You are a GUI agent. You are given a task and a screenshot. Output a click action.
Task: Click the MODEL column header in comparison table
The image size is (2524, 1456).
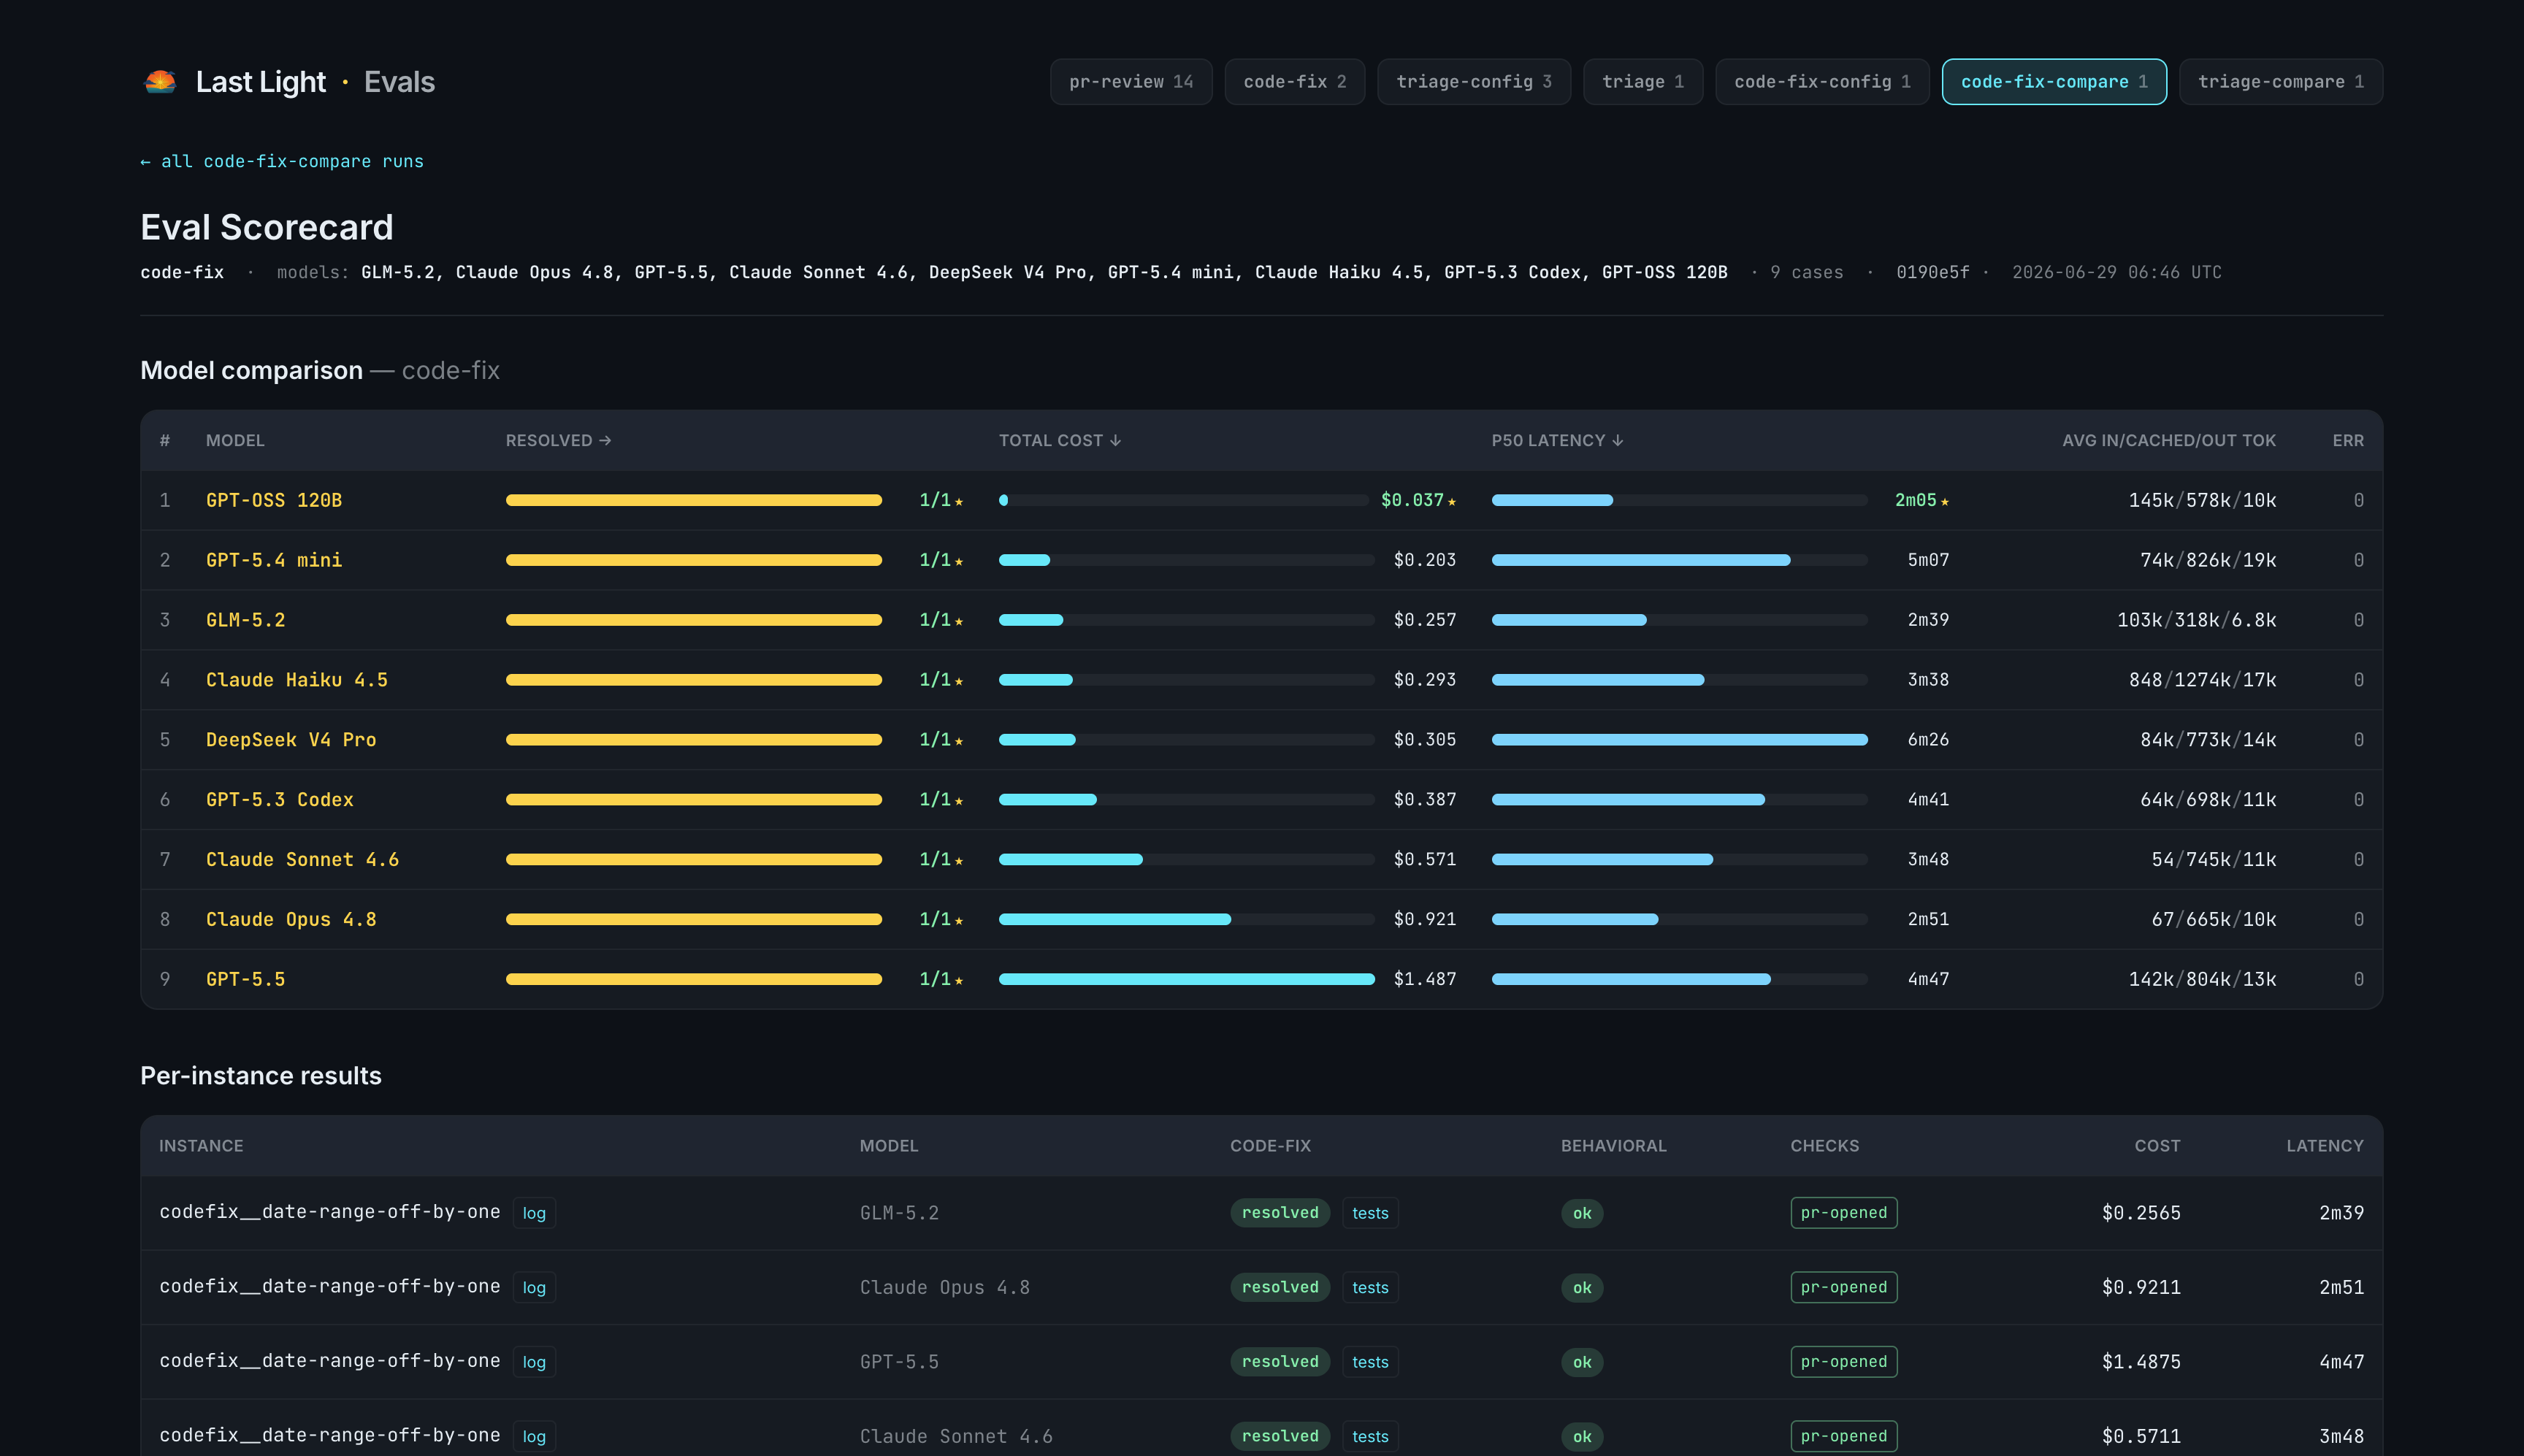pos(235,441)
